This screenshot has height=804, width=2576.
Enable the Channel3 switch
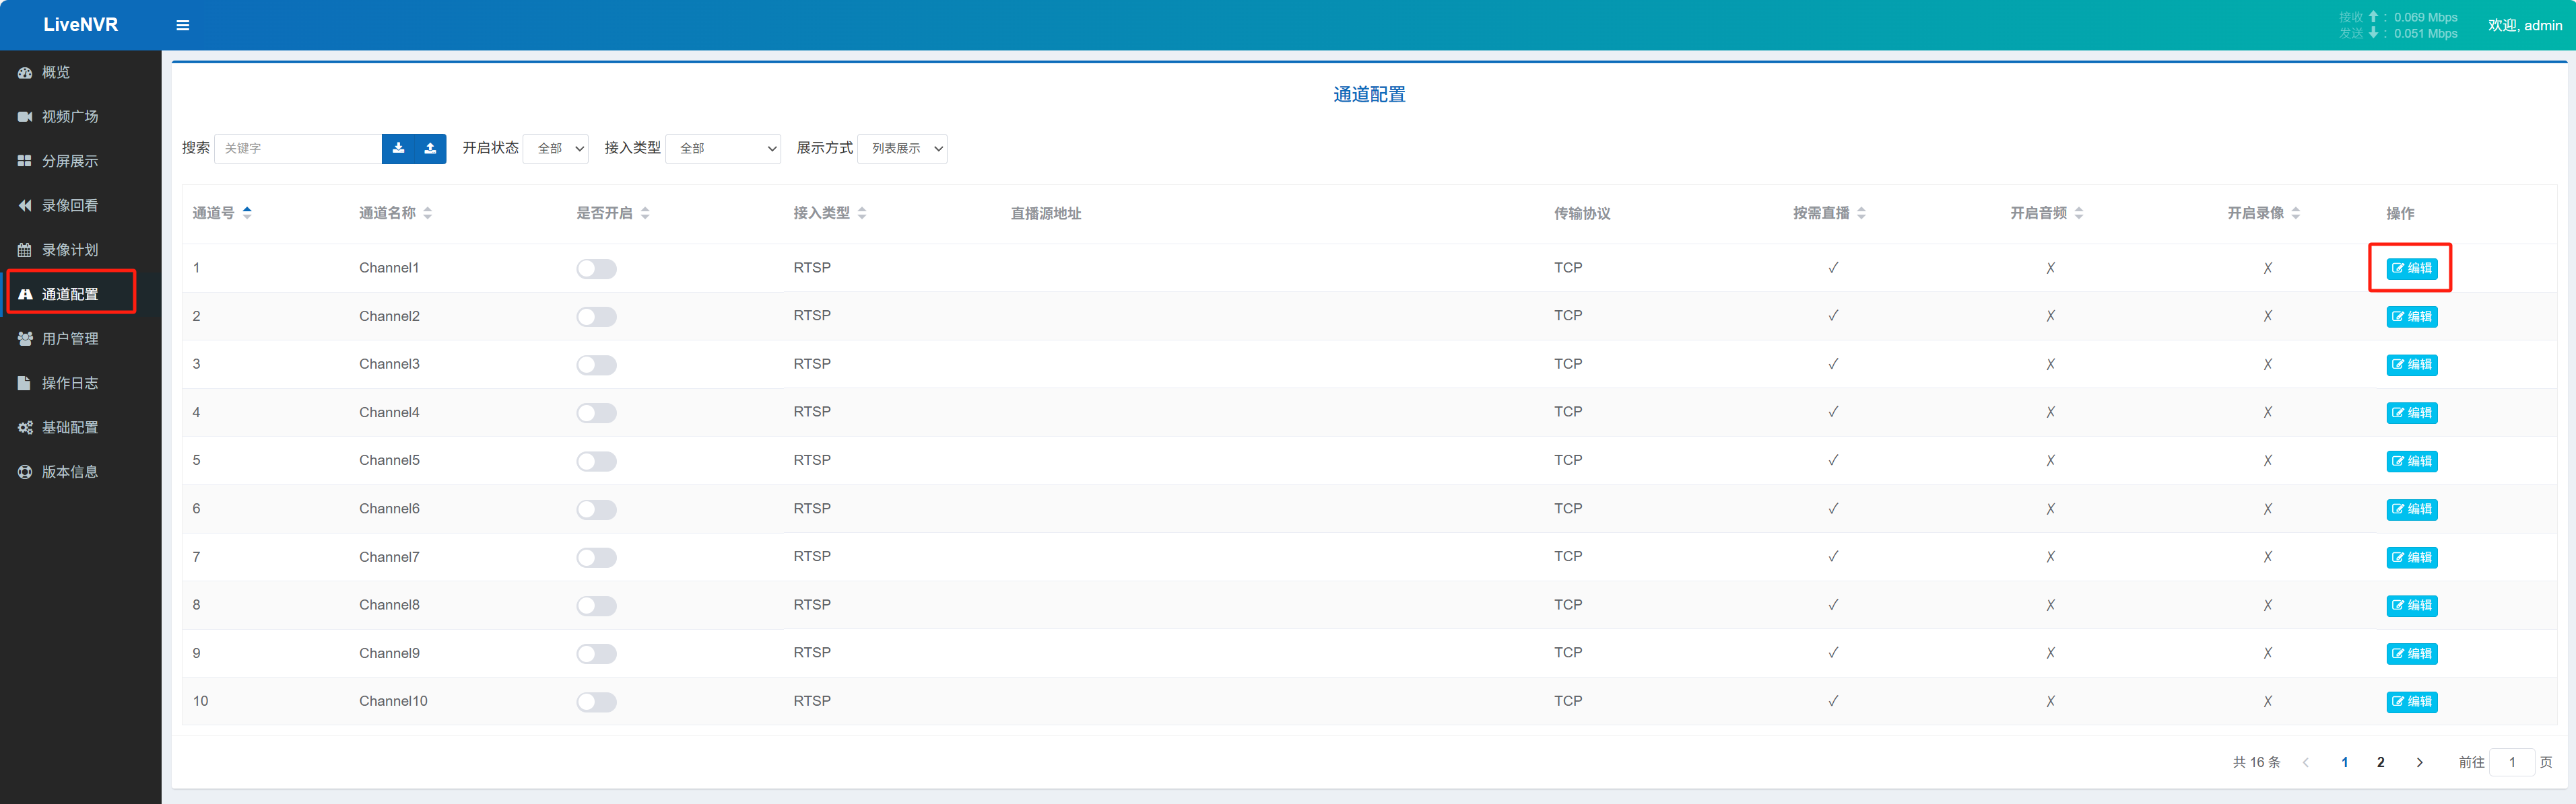click(x=596, y=365)
